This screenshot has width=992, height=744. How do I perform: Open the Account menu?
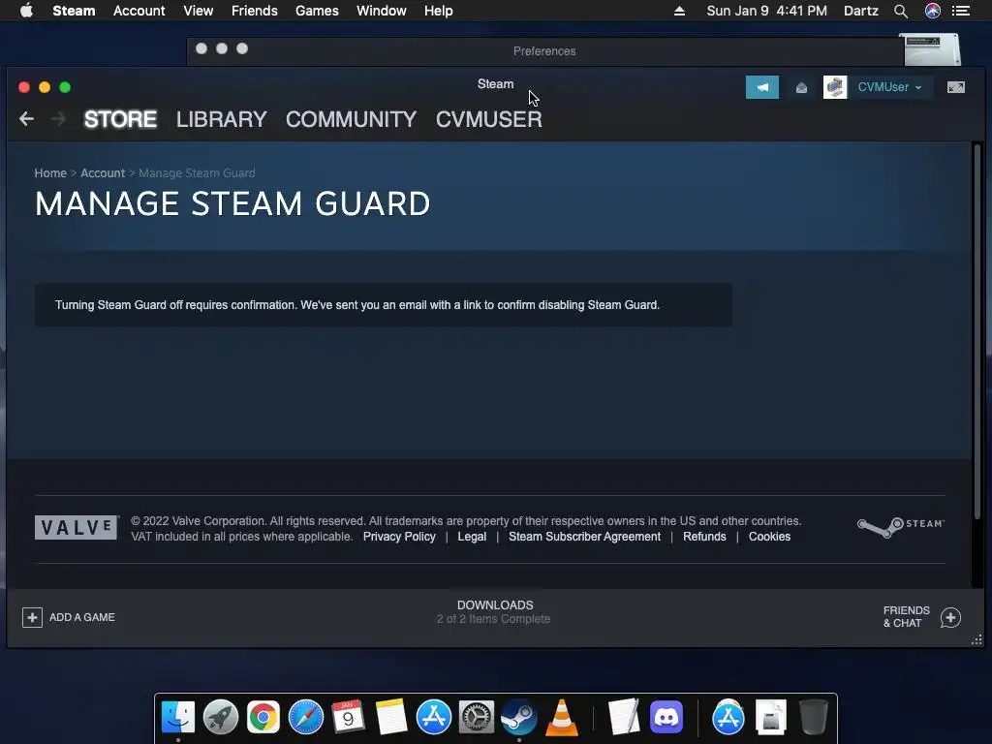pyautogui.click(x=139, y=11)
